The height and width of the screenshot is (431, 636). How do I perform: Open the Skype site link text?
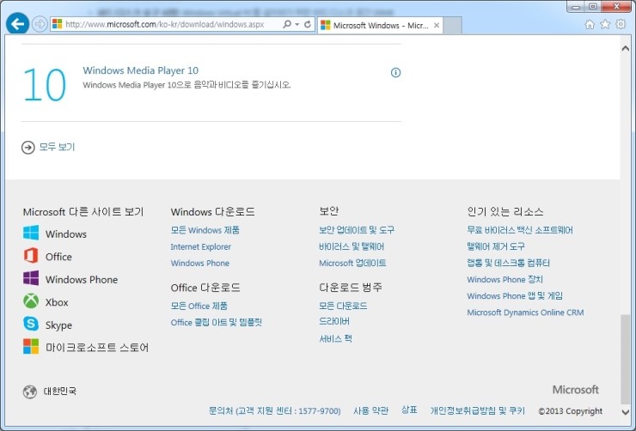[58, 325]
